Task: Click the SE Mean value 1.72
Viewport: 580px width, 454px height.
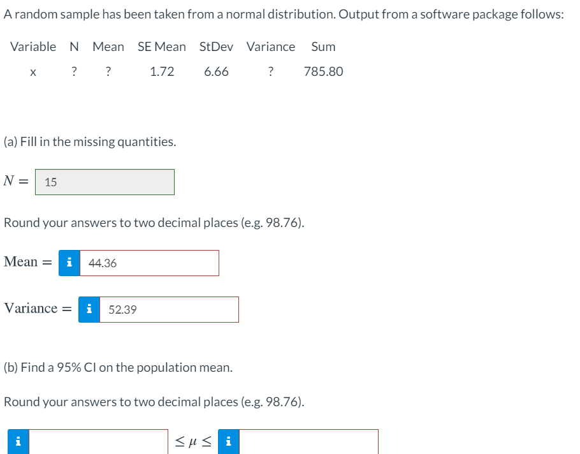Action: pyautogui.click(x=162, y=71)
